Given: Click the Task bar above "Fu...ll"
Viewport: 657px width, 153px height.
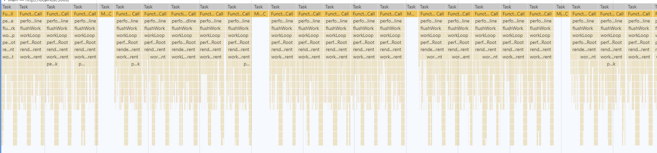Looking at the screenshot, I should point(7,7).
